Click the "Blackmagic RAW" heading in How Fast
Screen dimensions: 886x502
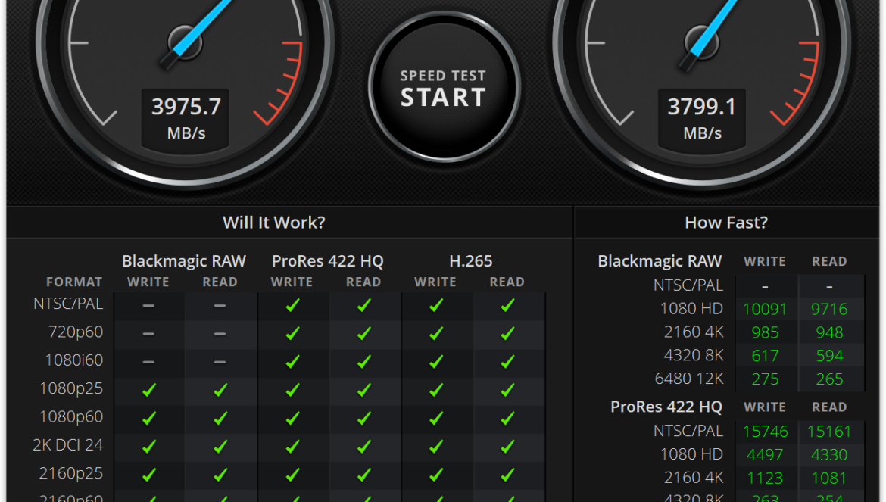coord(660,261)
